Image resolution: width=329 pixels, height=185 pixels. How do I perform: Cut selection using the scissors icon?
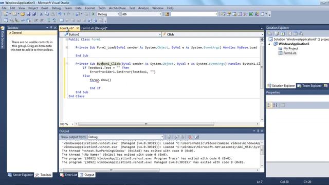tap(41, 14)
